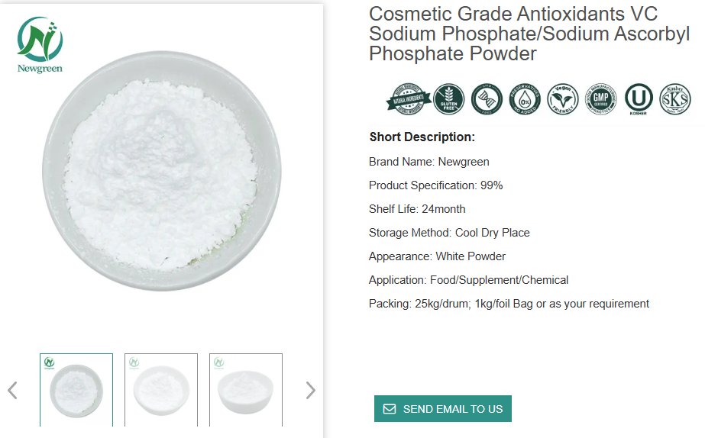
Task: Click the SKS Kosher badge
Action: [x=674, y=99]
